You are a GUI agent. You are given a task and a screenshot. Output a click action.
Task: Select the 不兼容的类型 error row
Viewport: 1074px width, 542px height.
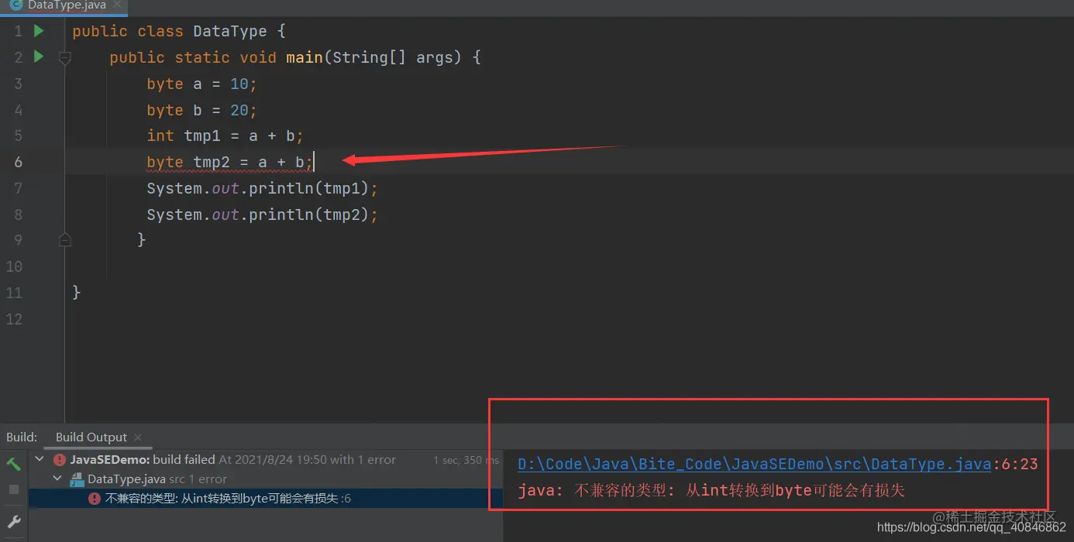click(x=266, y=499)
